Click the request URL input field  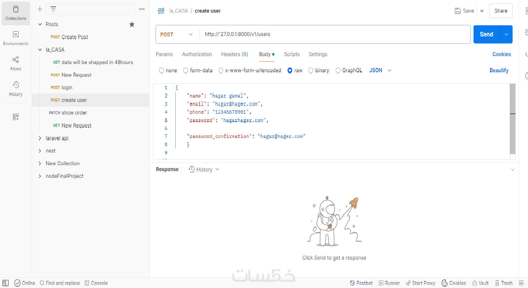click(x=335, y=34)
